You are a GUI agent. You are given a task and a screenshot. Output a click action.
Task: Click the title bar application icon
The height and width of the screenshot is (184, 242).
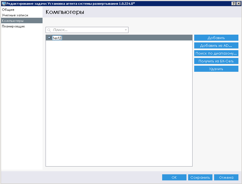coord(4,4)
